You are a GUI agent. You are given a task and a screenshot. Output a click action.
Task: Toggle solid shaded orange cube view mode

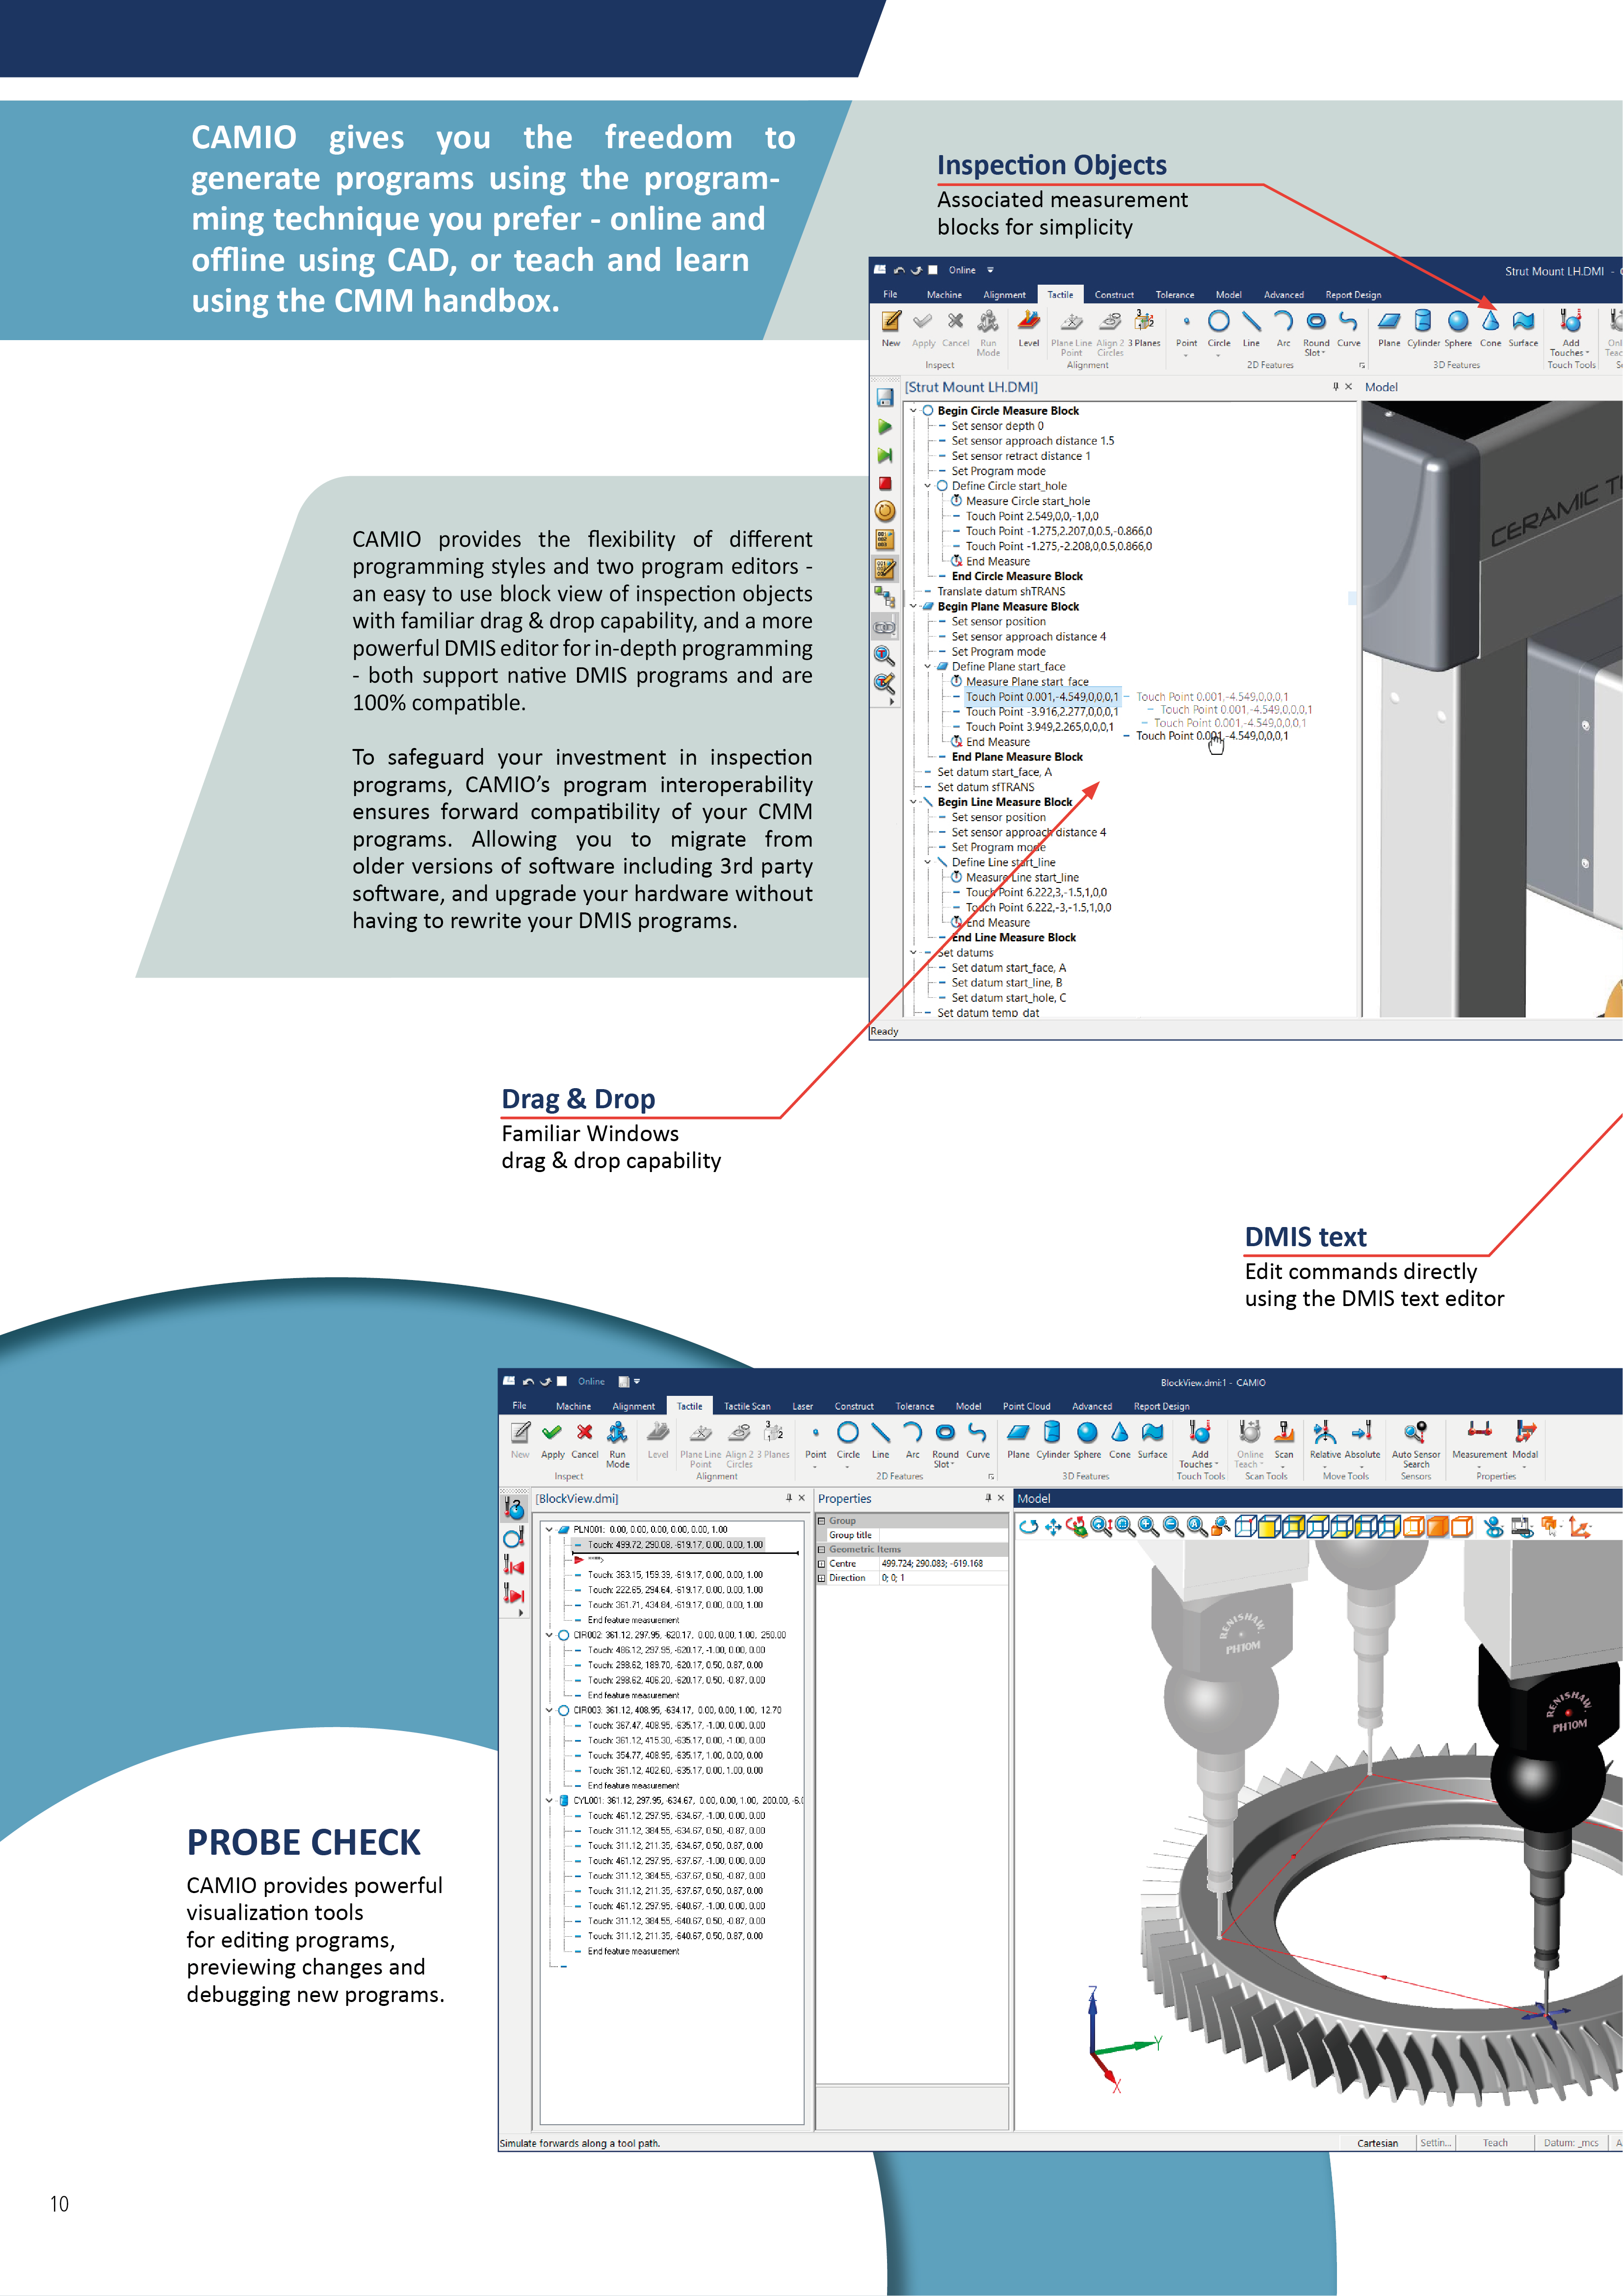(x=1438, y=1526)
